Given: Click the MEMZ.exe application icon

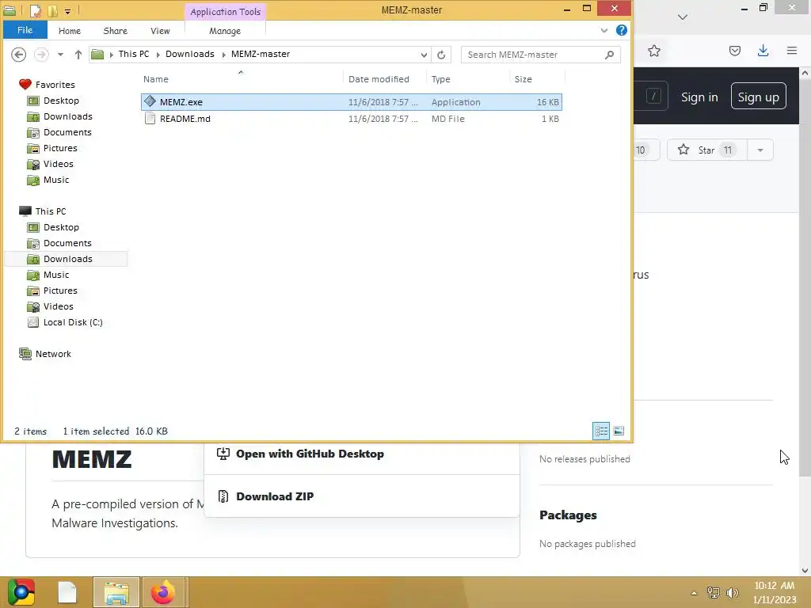Looking at the screenshot, I should 150,101.
